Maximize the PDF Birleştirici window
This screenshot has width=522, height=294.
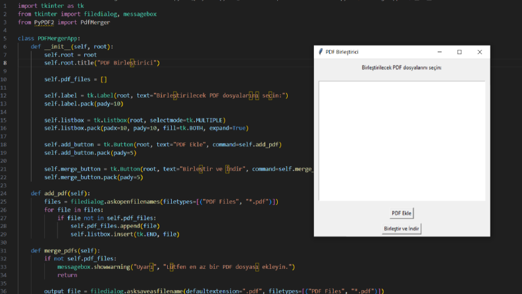[459, 52]
